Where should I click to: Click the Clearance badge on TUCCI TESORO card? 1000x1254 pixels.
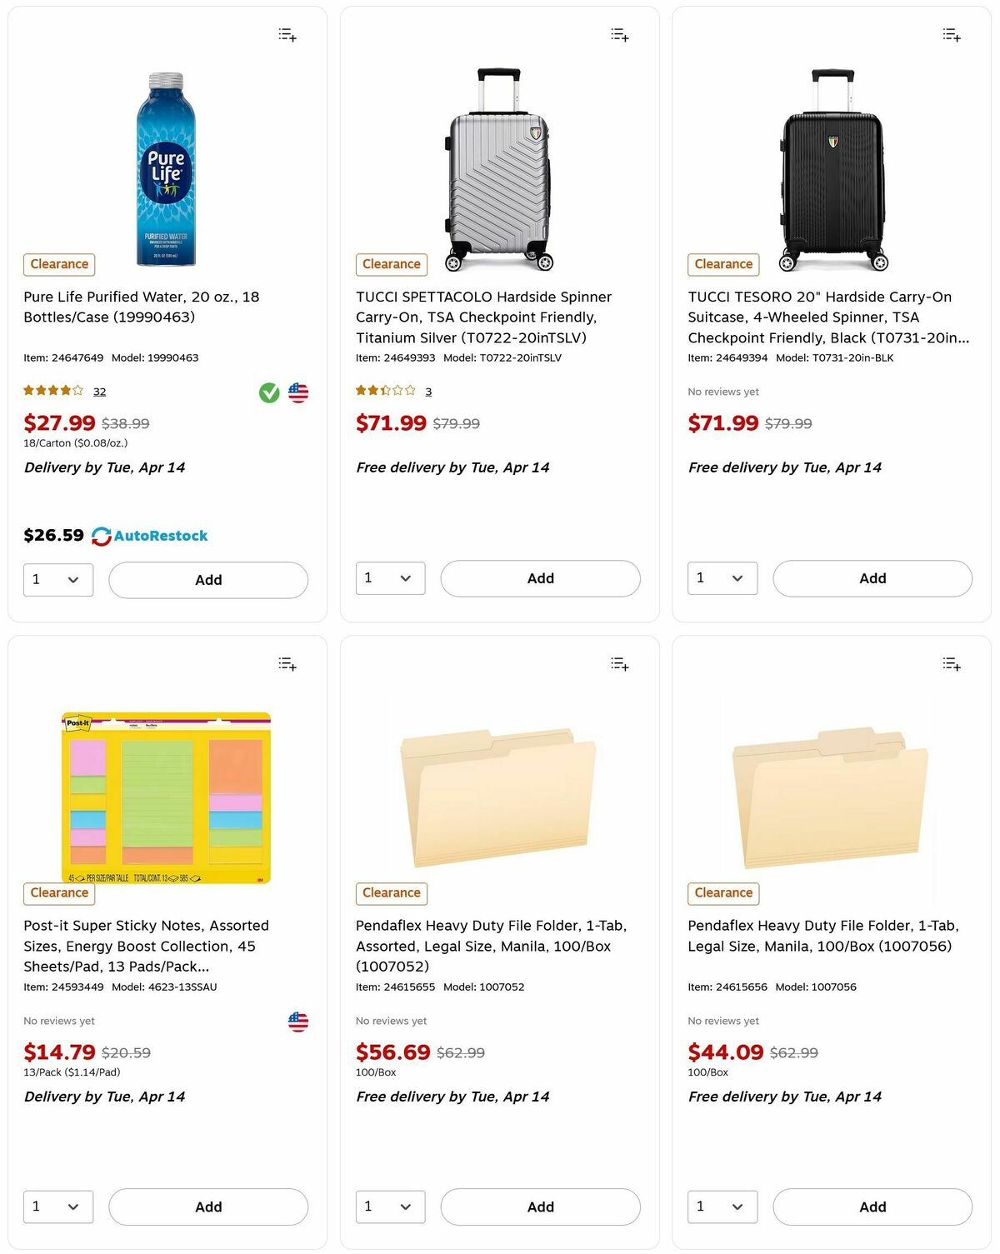pos(722,264)
